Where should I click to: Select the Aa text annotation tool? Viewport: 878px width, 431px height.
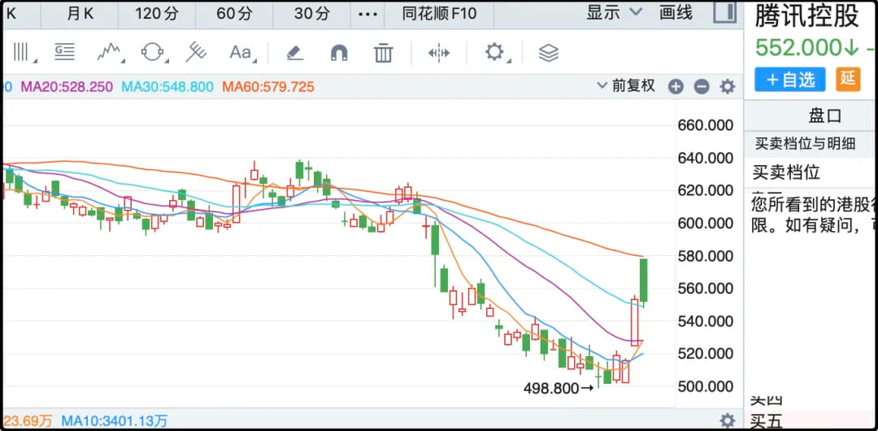point(241,53)
